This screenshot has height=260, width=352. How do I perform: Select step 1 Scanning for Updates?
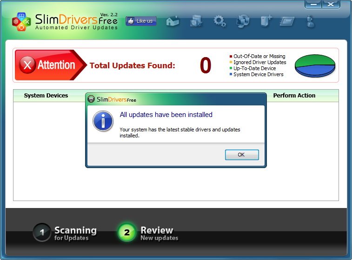[x=65, y=233]
